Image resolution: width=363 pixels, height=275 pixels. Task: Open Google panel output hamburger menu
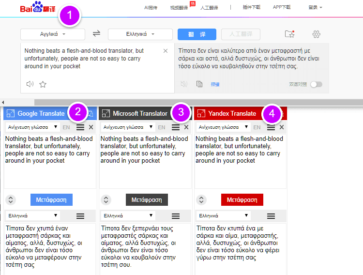coord(80,216)
